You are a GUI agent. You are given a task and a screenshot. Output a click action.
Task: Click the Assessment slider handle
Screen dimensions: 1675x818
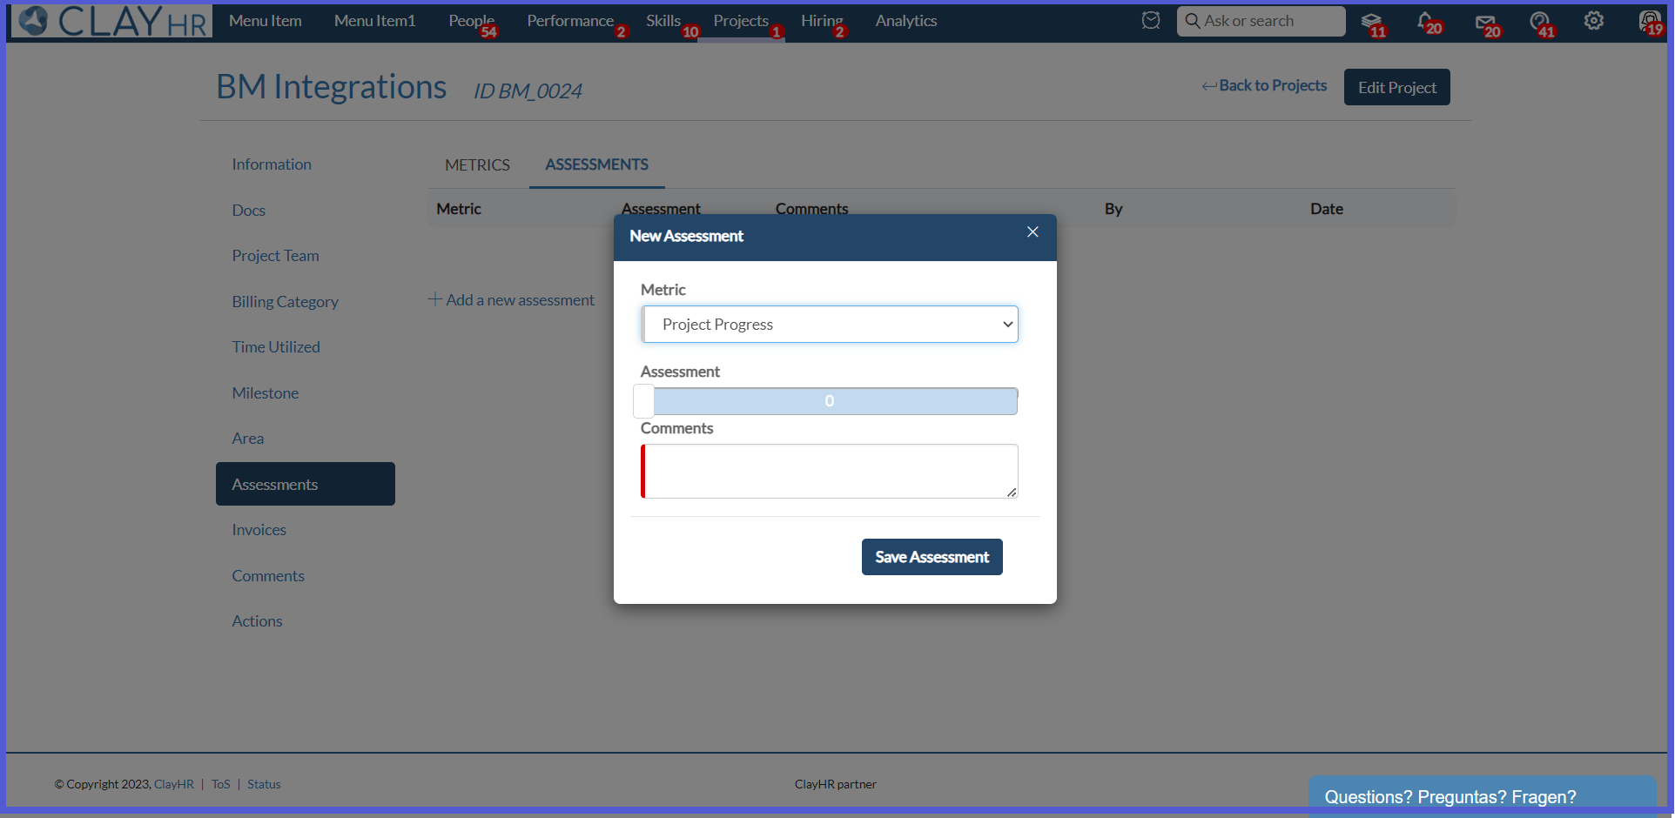(643, 401)
